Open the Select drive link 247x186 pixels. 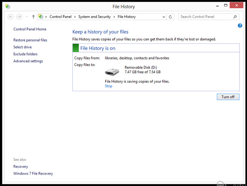click(x=22, y=47)
